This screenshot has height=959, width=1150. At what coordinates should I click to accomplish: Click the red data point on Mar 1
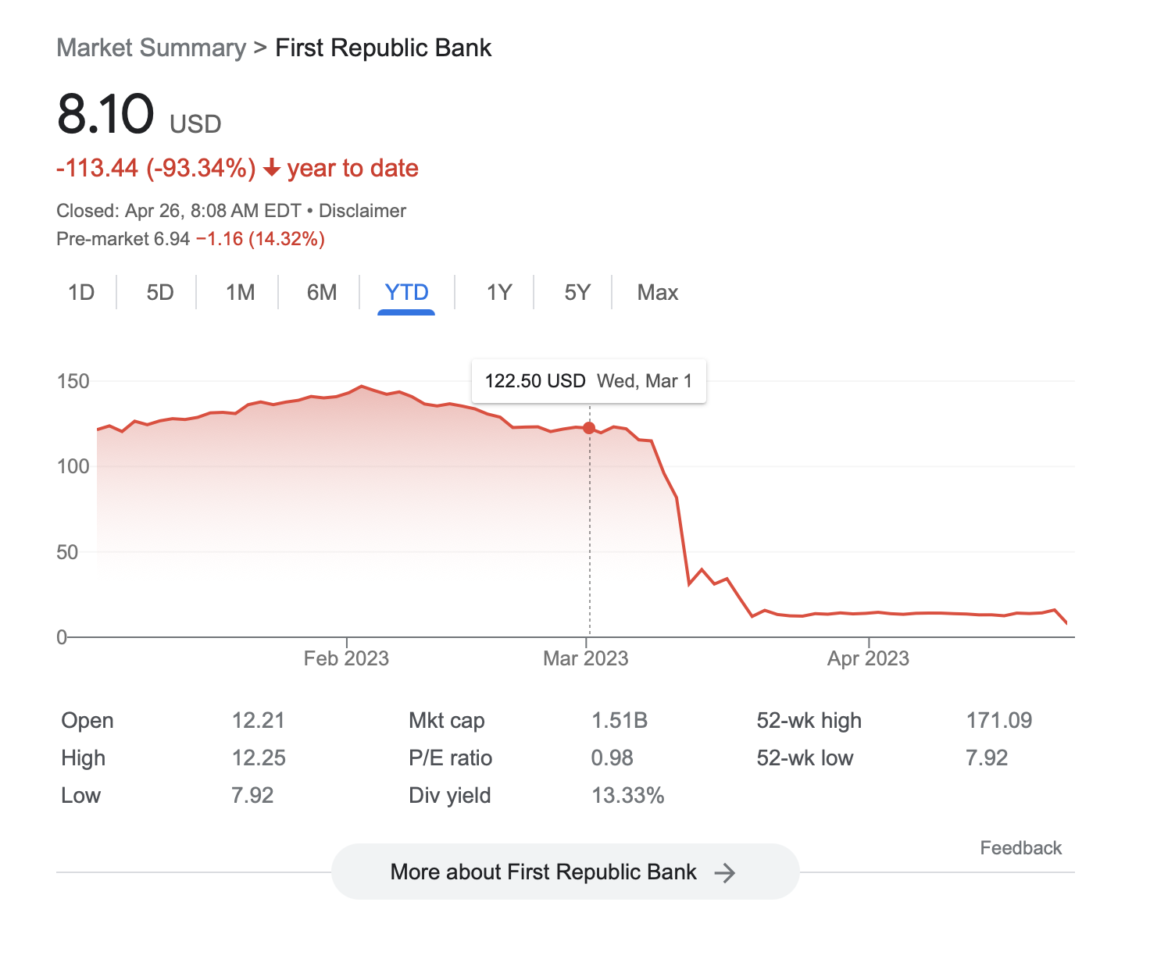589,428
